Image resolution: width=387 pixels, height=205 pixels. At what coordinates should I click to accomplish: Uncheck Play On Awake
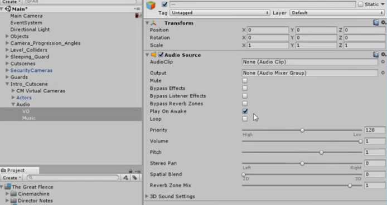tap(245, 111)
